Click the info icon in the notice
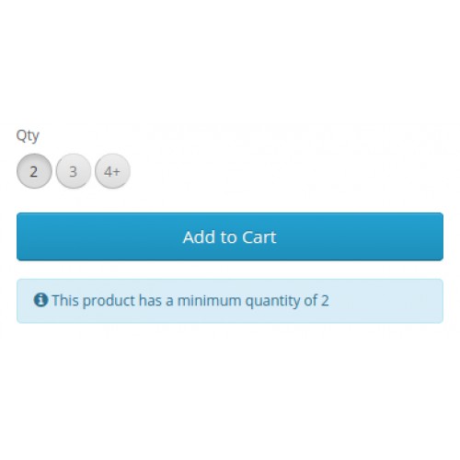 click(x=40, y=300)
